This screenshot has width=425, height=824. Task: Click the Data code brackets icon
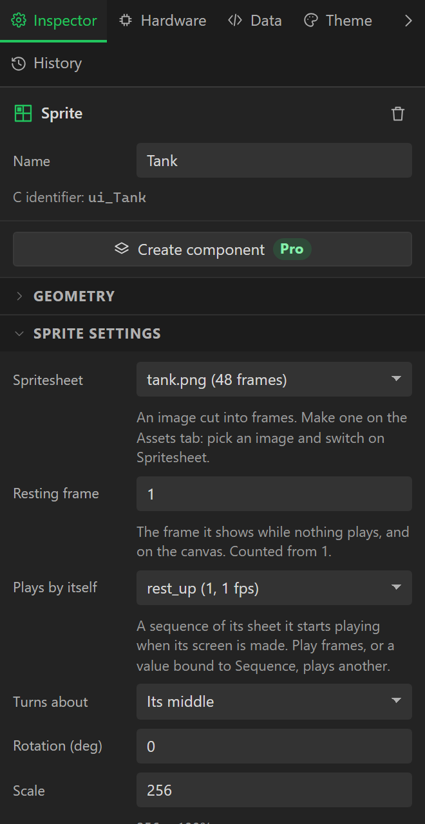coord(235,21)
